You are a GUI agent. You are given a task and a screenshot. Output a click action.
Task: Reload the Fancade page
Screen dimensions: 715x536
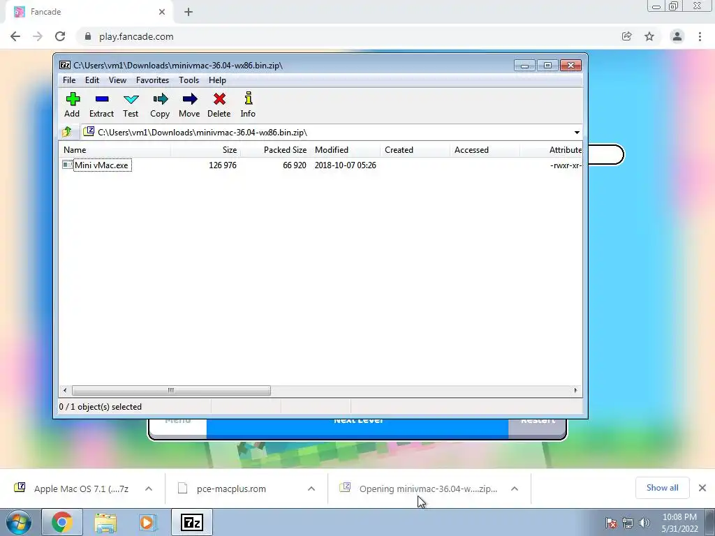(x=60, y=36)
